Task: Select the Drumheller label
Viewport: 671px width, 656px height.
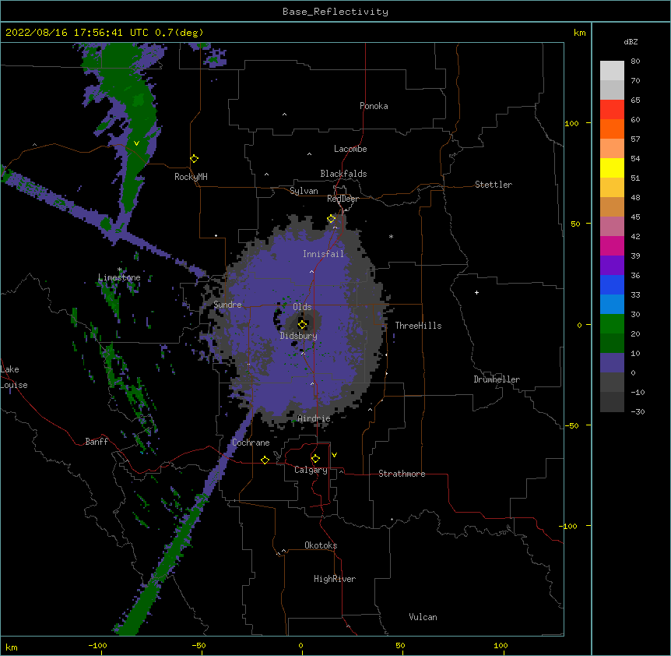Action: pos(497,379)
